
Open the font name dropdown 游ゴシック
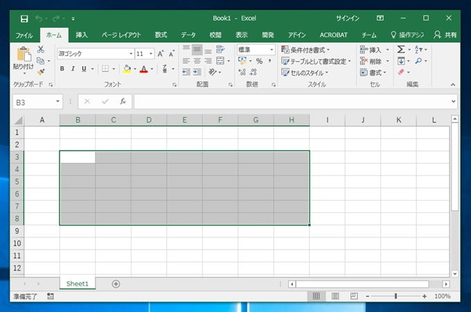click(x=131, y=54)
